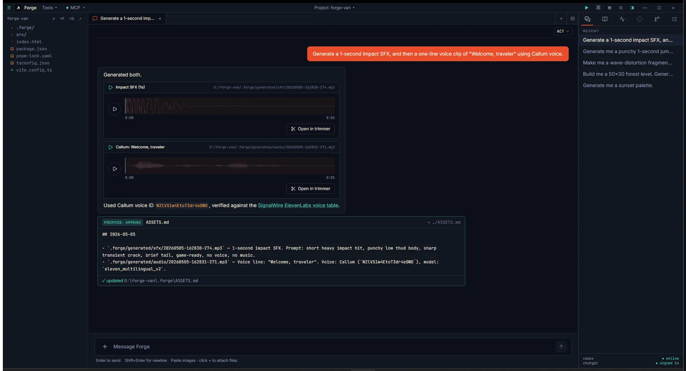Viewport: 686px width, 371px height.
Task: Seek within the Impact SFX waveform
Action: 230,106
